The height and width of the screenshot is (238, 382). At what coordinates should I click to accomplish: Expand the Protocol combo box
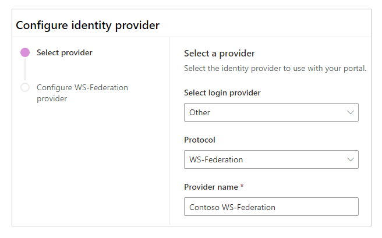[271, 159]
